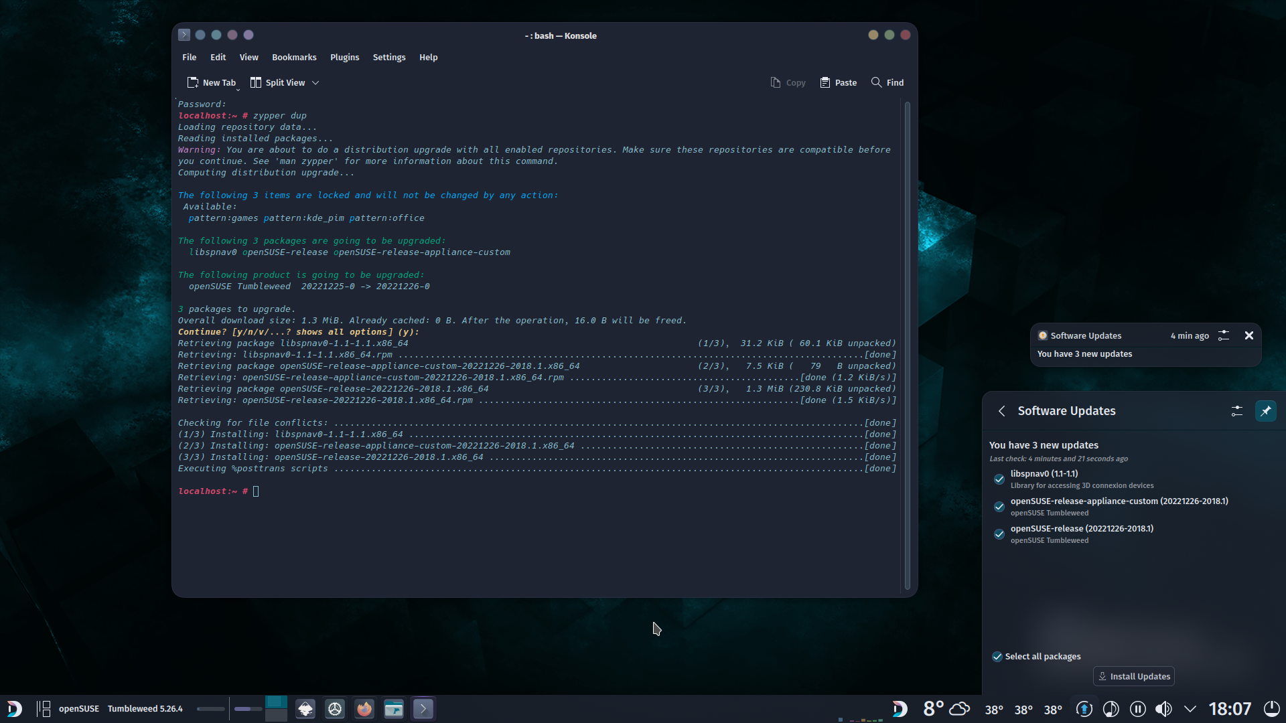Open a new Konsole tab
Viewport: 1286px width, 723px height.
pyautogui.click(x=210, y=82)
